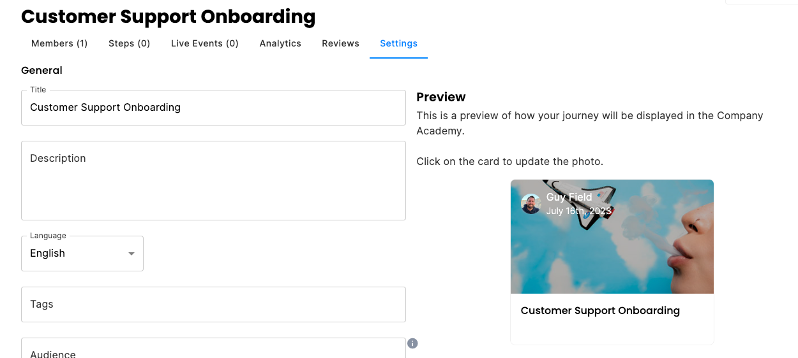Image resolution: width=798 pixels, height=358 pixels.
Task: Switch to the Steps (0) tab
Action: pyautogui.click(x=130, y=43)
